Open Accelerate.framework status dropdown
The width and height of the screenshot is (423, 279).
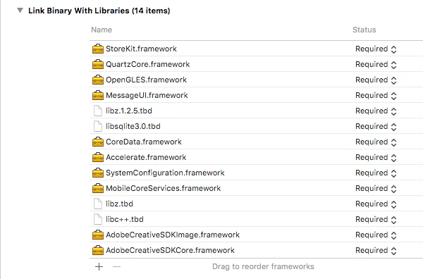376,158
